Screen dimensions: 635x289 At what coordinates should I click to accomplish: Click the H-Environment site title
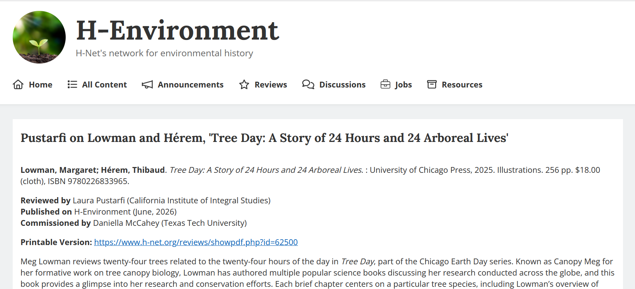pos(178,30)
